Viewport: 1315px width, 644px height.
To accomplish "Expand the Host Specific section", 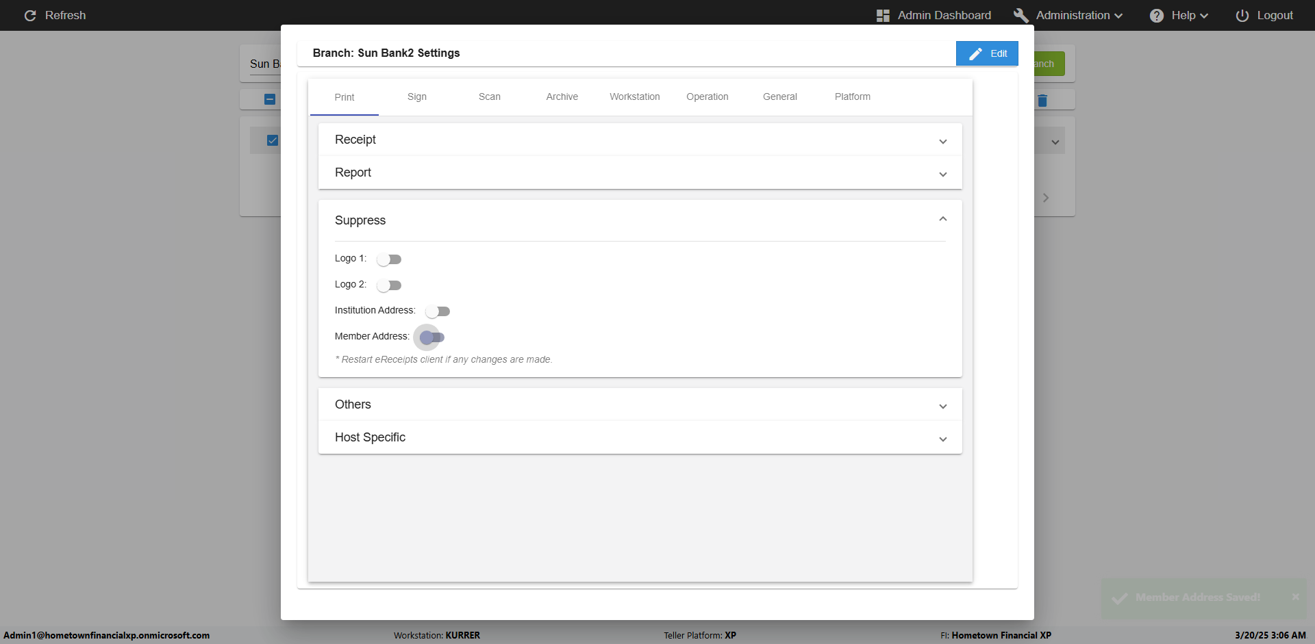I will (x=943, y=439).
